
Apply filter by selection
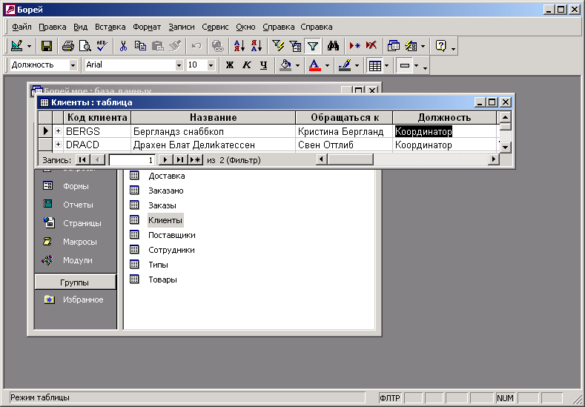278,46
